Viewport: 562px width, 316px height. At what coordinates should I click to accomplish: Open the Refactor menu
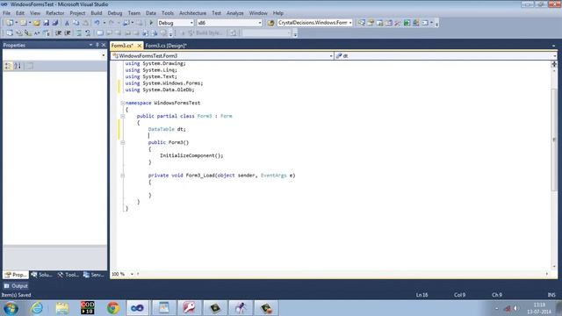[x=54, y=13]
